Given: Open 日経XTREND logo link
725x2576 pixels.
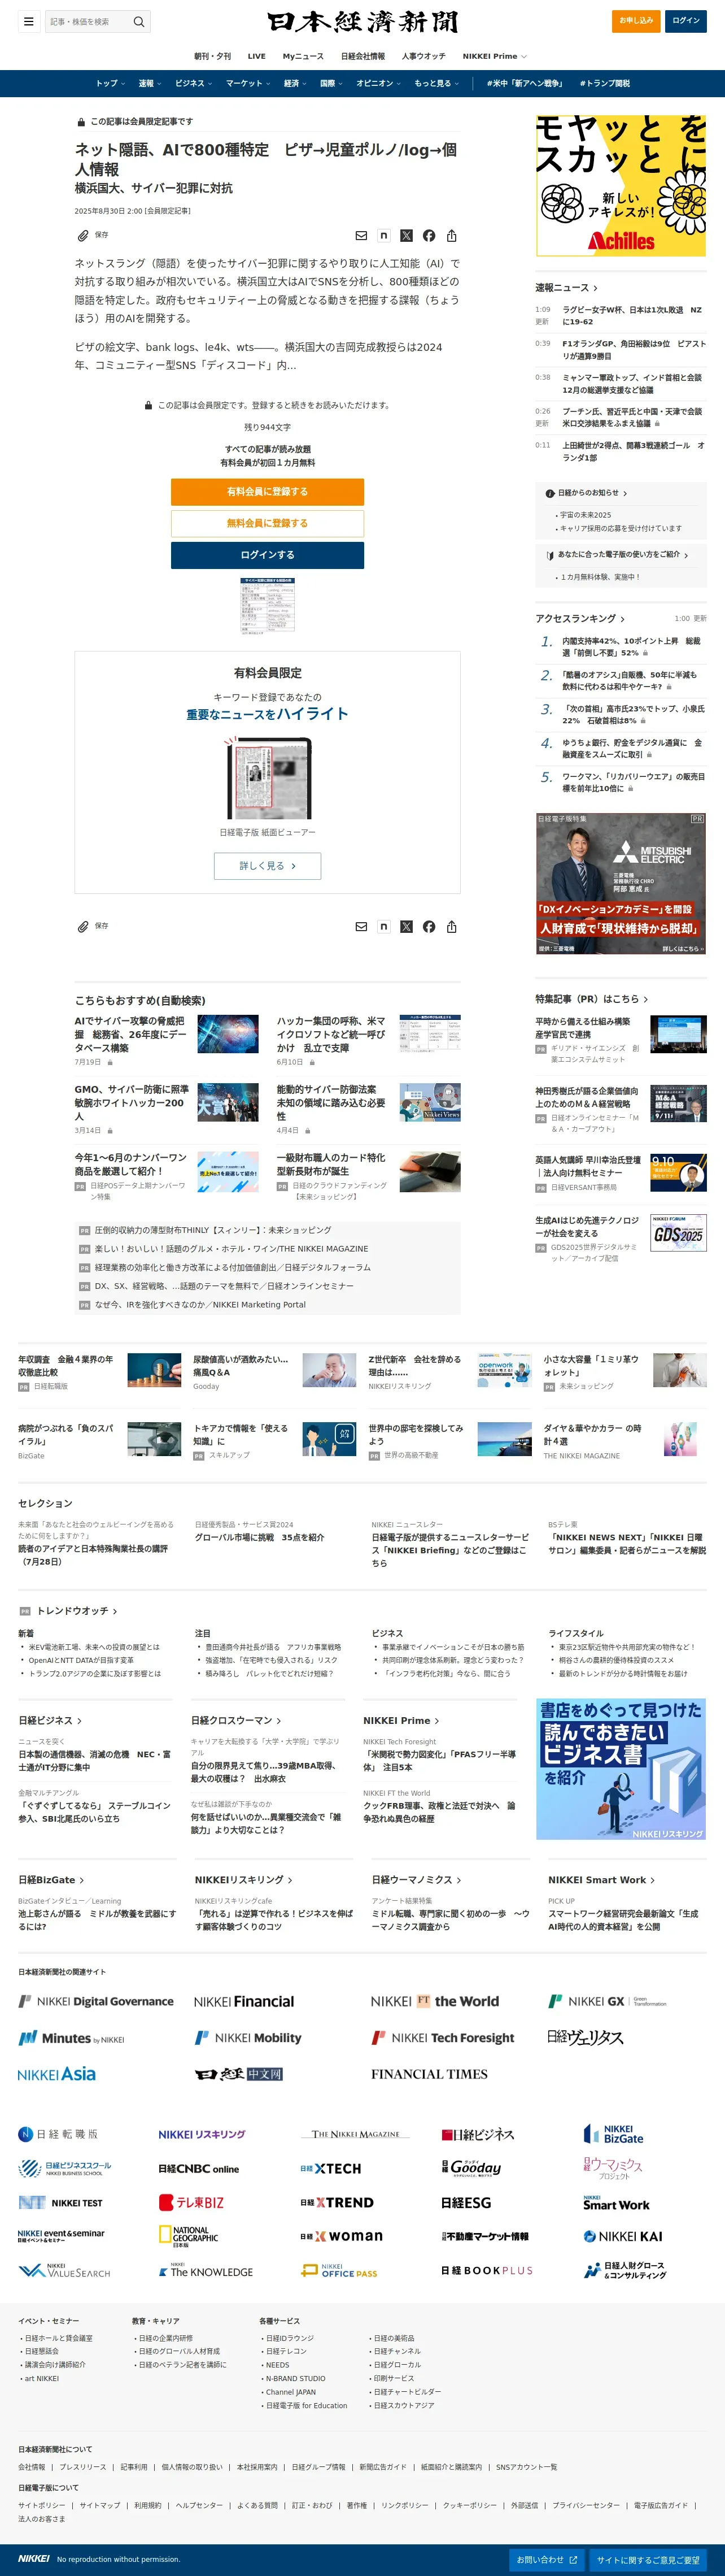Looking at the screenshot, I should [x=337, y=2202].
